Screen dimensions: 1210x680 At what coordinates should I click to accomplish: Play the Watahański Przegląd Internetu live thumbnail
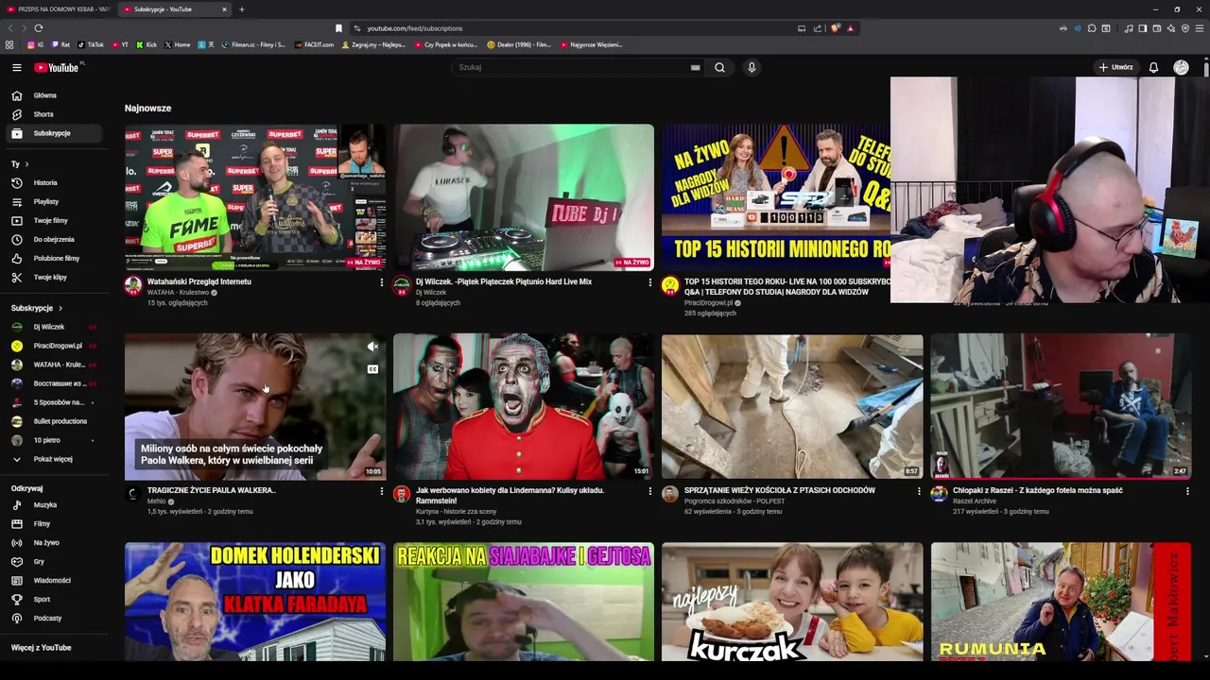(255, 197)
